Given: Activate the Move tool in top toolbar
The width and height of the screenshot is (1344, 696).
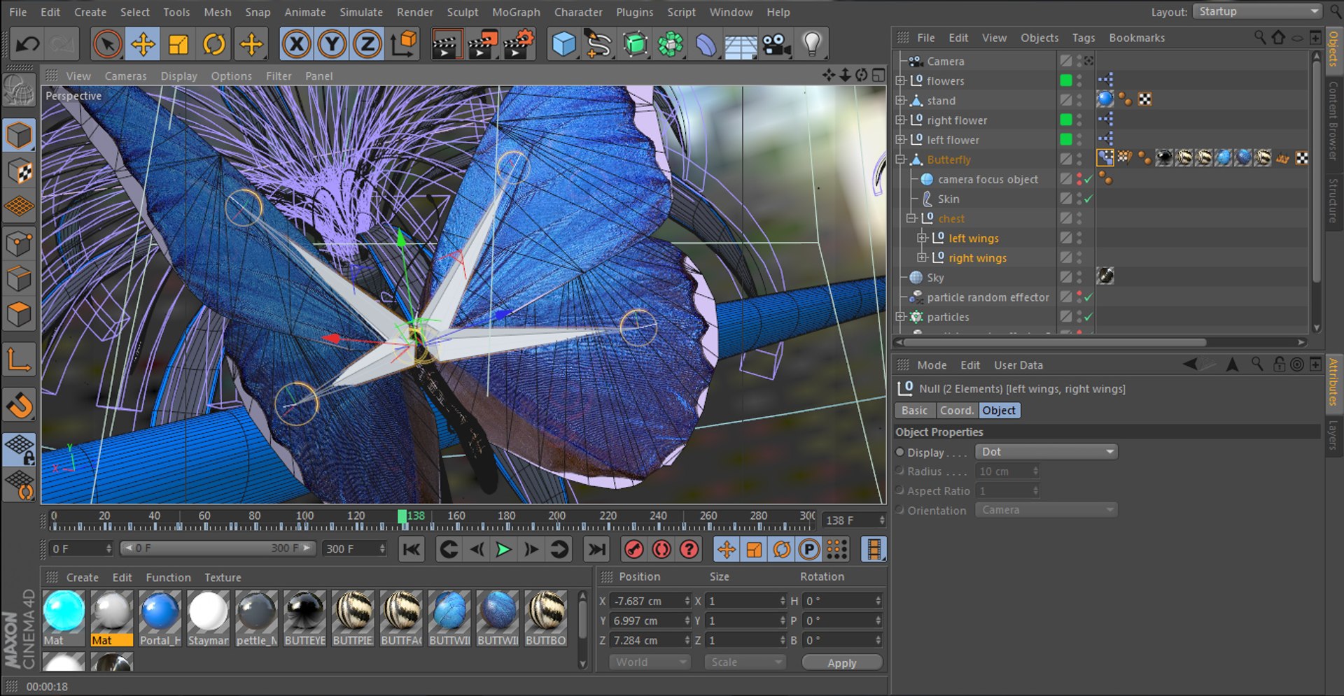Looking at the screenshot, I should (x=143, y=45).
